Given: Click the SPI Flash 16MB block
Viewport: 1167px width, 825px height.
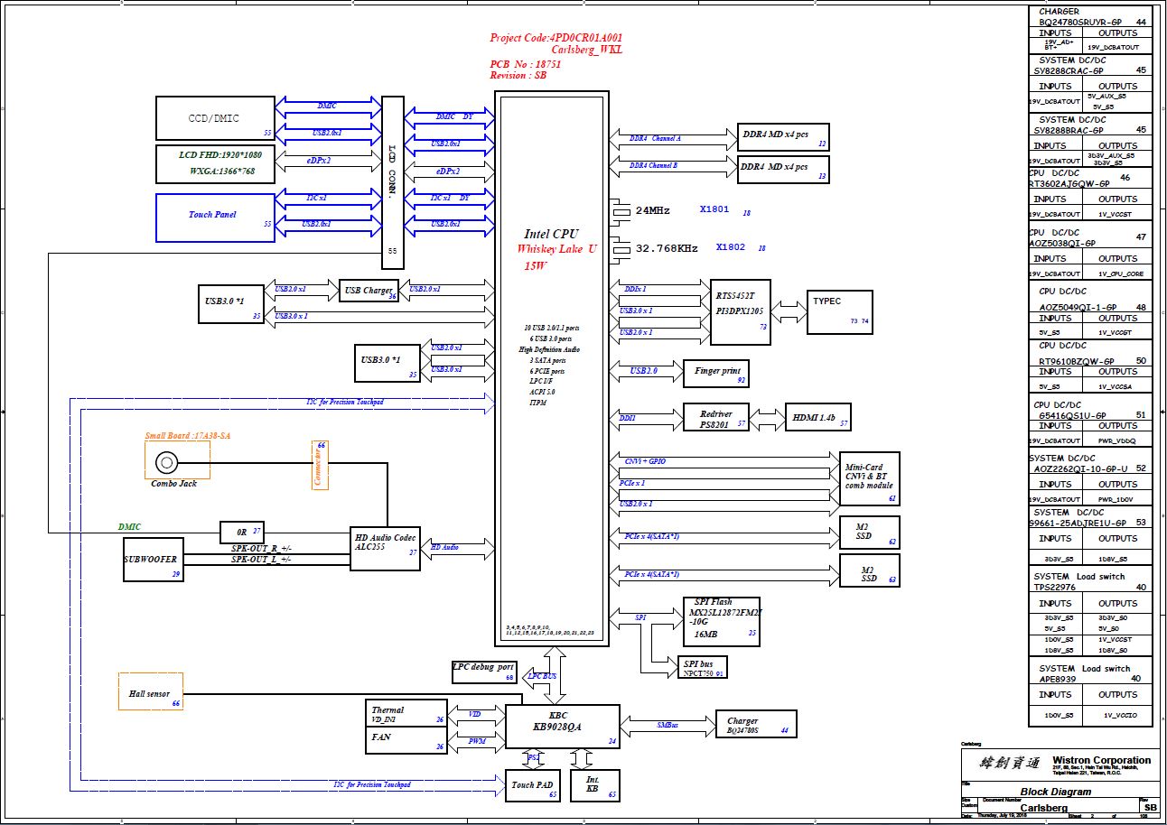Looking at the screenshot, I should pyautogui.click(x=722, y=620).
